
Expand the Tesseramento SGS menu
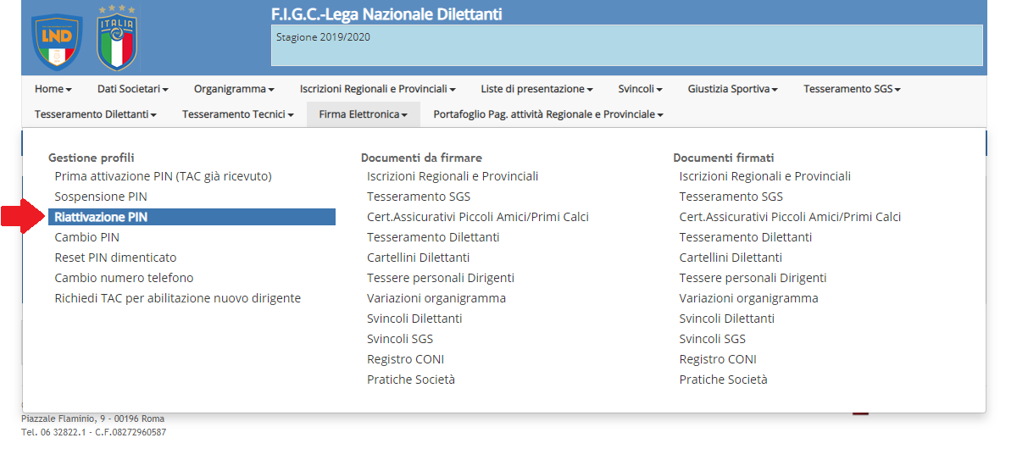(x=852, y=89)
